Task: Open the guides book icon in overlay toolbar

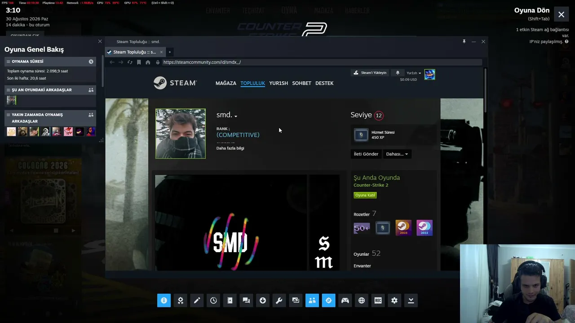Action: coord(230,301)
